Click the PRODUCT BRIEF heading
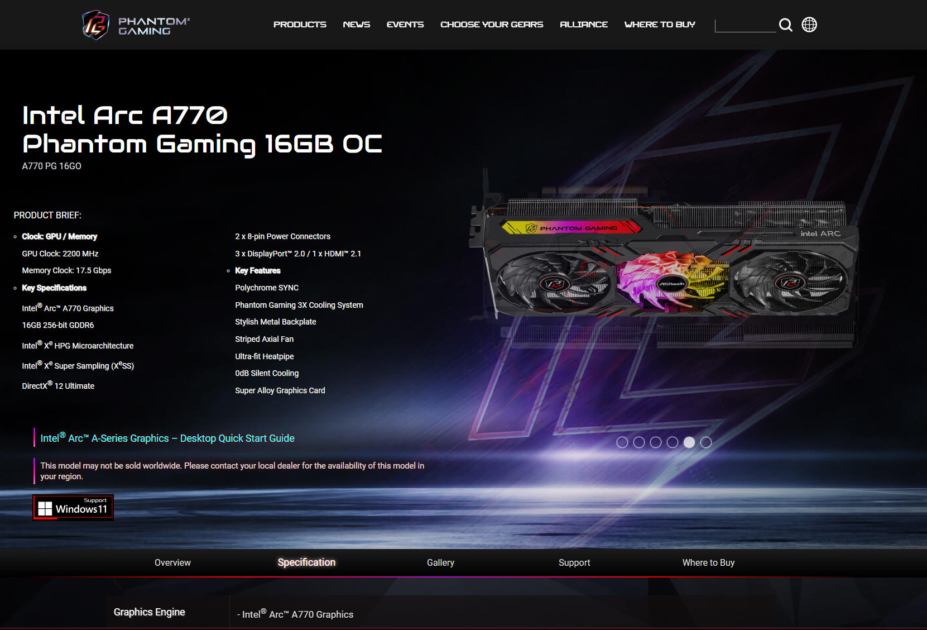Viewport: 927px width, 630px height. point(47,215)
